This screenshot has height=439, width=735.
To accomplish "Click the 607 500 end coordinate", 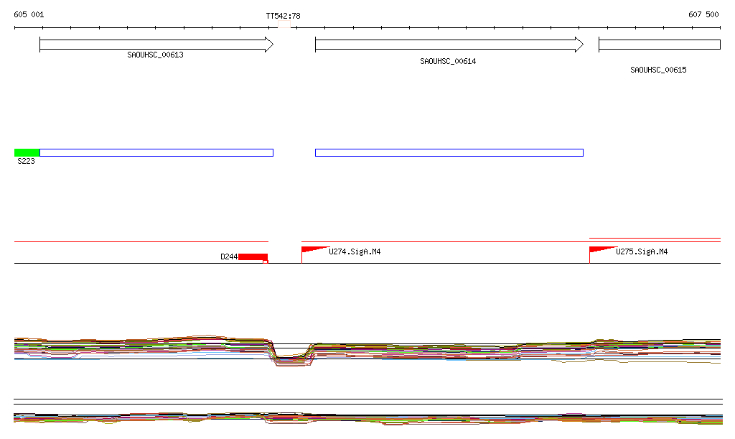I will 703,14.
